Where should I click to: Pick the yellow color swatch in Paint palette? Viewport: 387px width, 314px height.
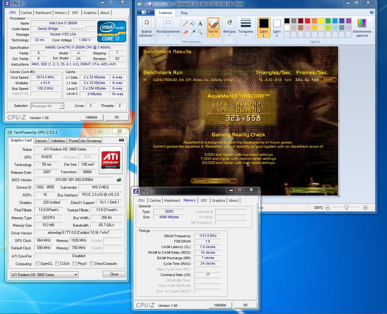[321, 21]
